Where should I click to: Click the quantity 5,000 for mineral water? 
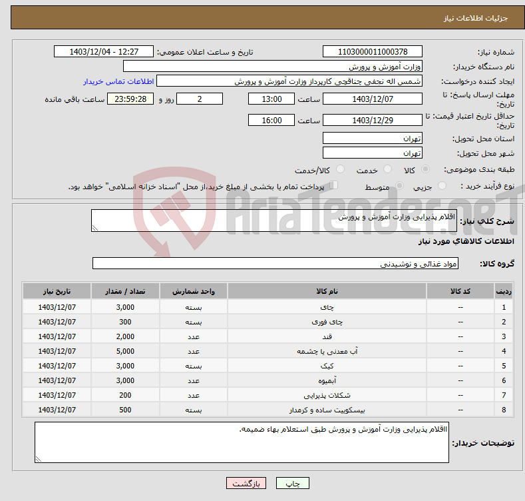click(x=125, y=351)
